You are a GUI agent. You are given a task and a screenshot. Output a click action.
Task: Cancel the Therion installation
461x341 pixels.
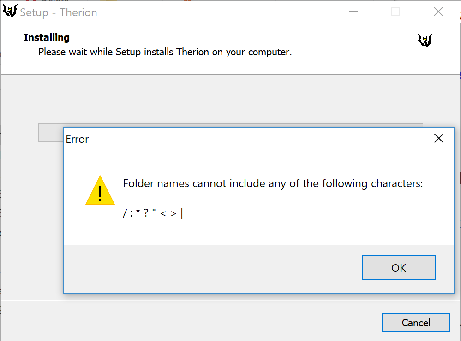pyautogui.click(x=416, y=323)
